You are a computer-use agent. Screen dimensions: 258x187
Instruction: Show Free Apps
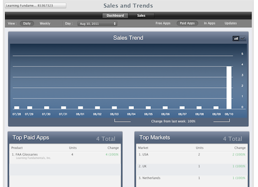[x=163, y=23]
